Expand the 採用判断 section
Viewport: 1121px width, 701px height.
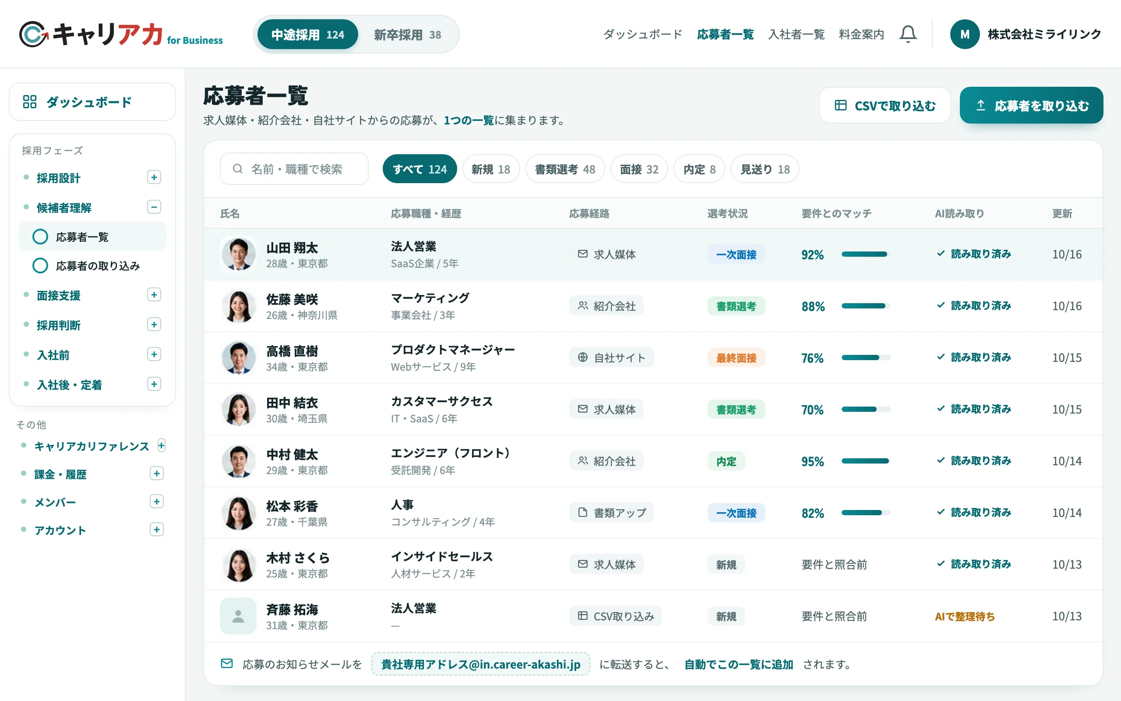(x=154, y=325)
